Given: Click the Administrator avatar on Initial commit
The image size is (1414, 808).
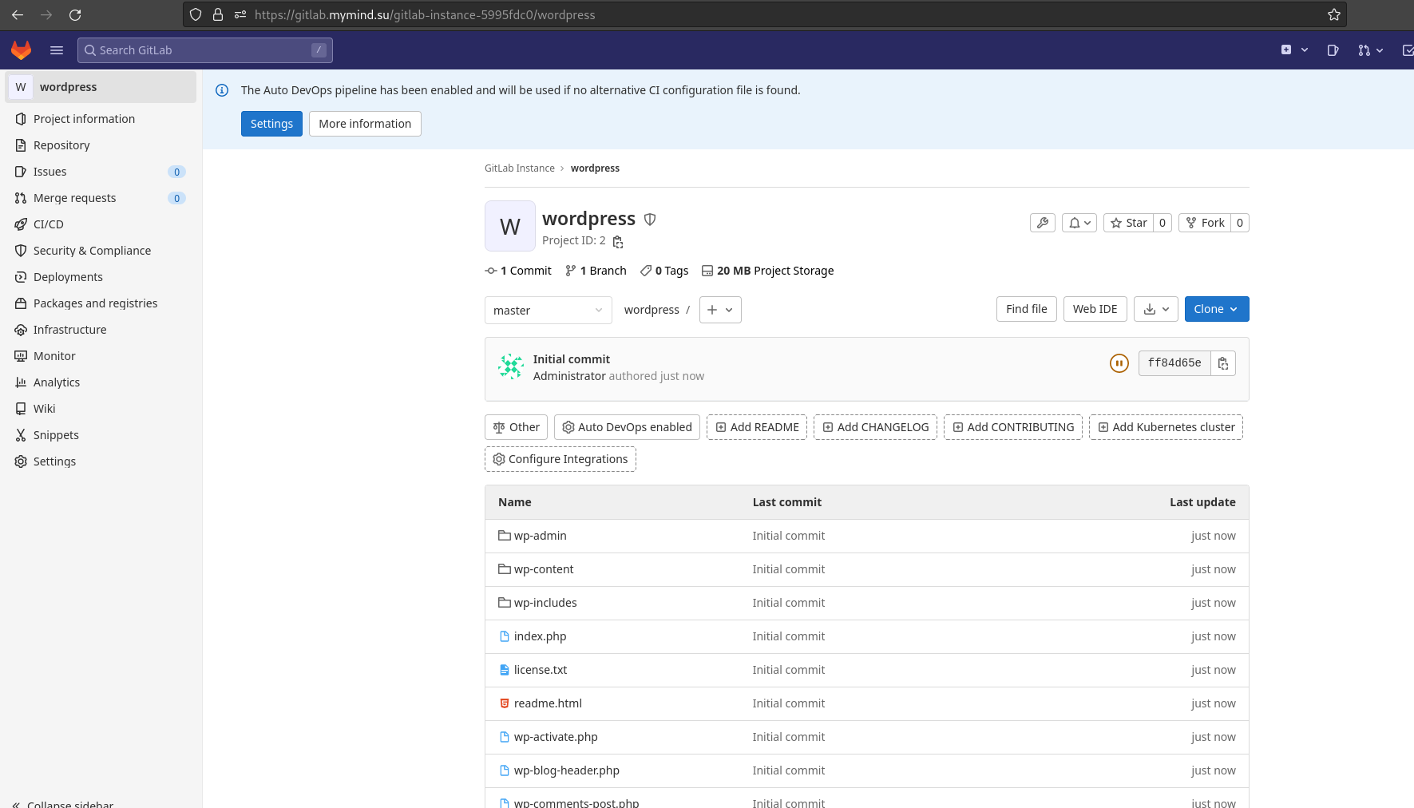Looking at the screenshot, I should [x=511, y=367].
